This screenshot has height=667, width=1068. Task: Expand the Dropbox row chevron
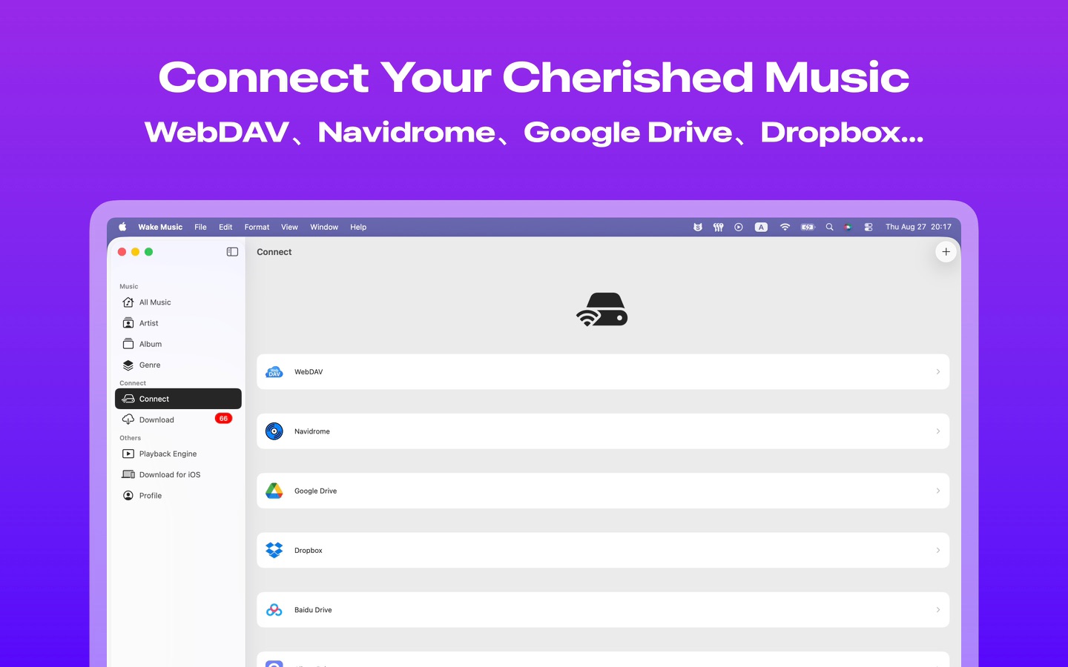[938, 550]
